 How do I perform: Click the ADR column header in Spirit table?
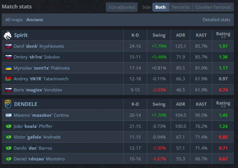coord(181,35)
